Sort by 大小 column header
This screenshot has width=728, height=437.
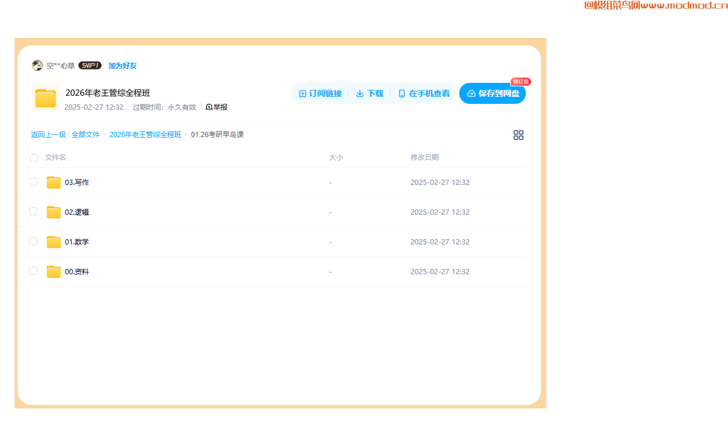pos(336,158)
